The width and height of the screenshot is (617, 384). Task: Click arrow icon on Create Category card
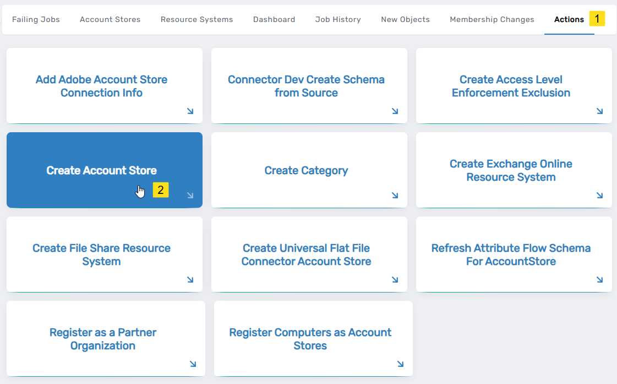tap(395, 196)
